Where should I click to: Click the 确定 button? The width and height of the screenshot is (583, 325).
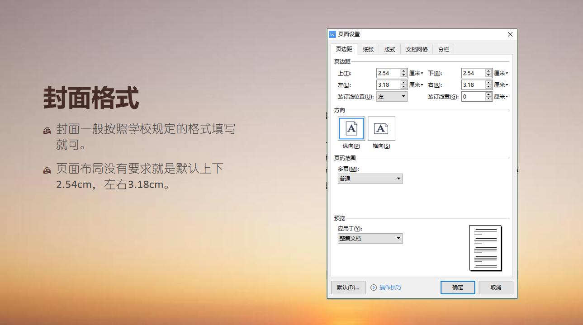[x=457, y=287]
